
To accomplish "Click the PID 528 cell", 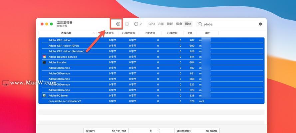I will pos(192,95).
